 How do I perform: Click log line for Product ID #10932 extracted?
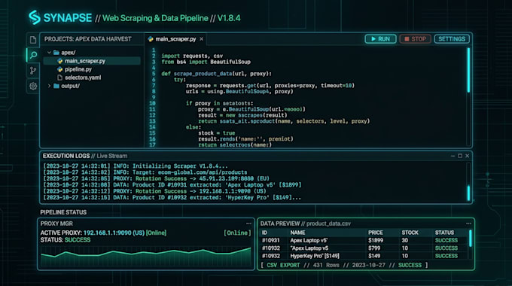tap(172, 197)
